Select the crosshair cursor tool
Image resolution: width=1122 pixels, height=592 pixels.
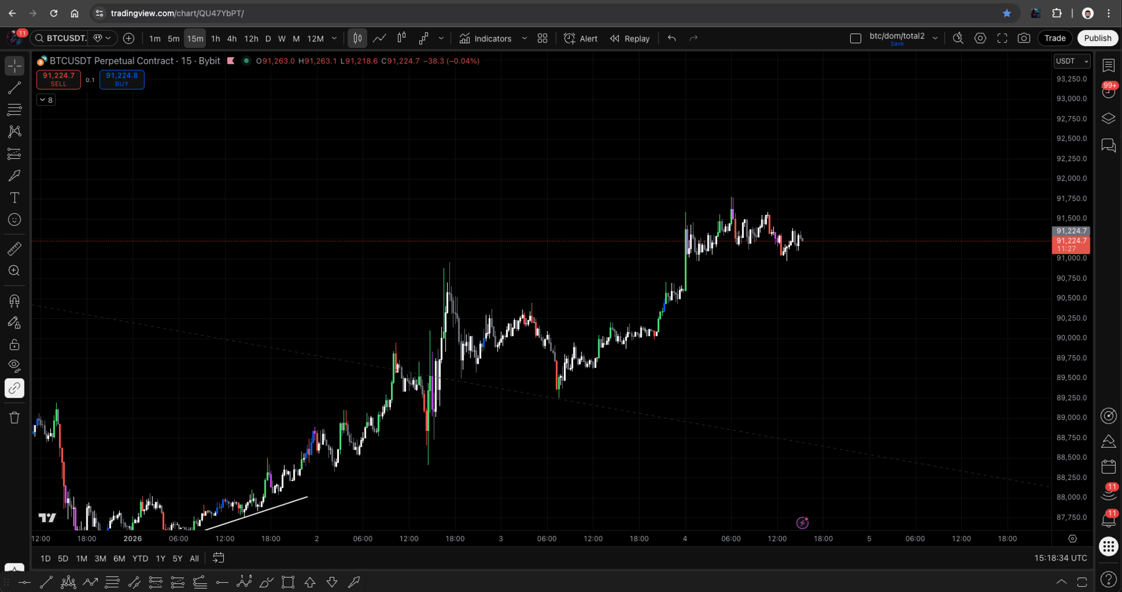tap(15, 66)
